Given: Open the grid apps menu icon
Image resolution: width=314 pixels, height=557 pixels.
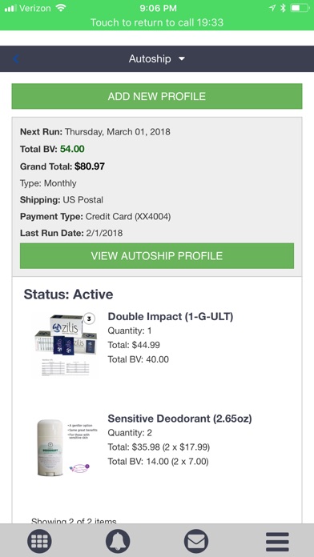Looking at the screenshot, I should [x=39, y=541].
